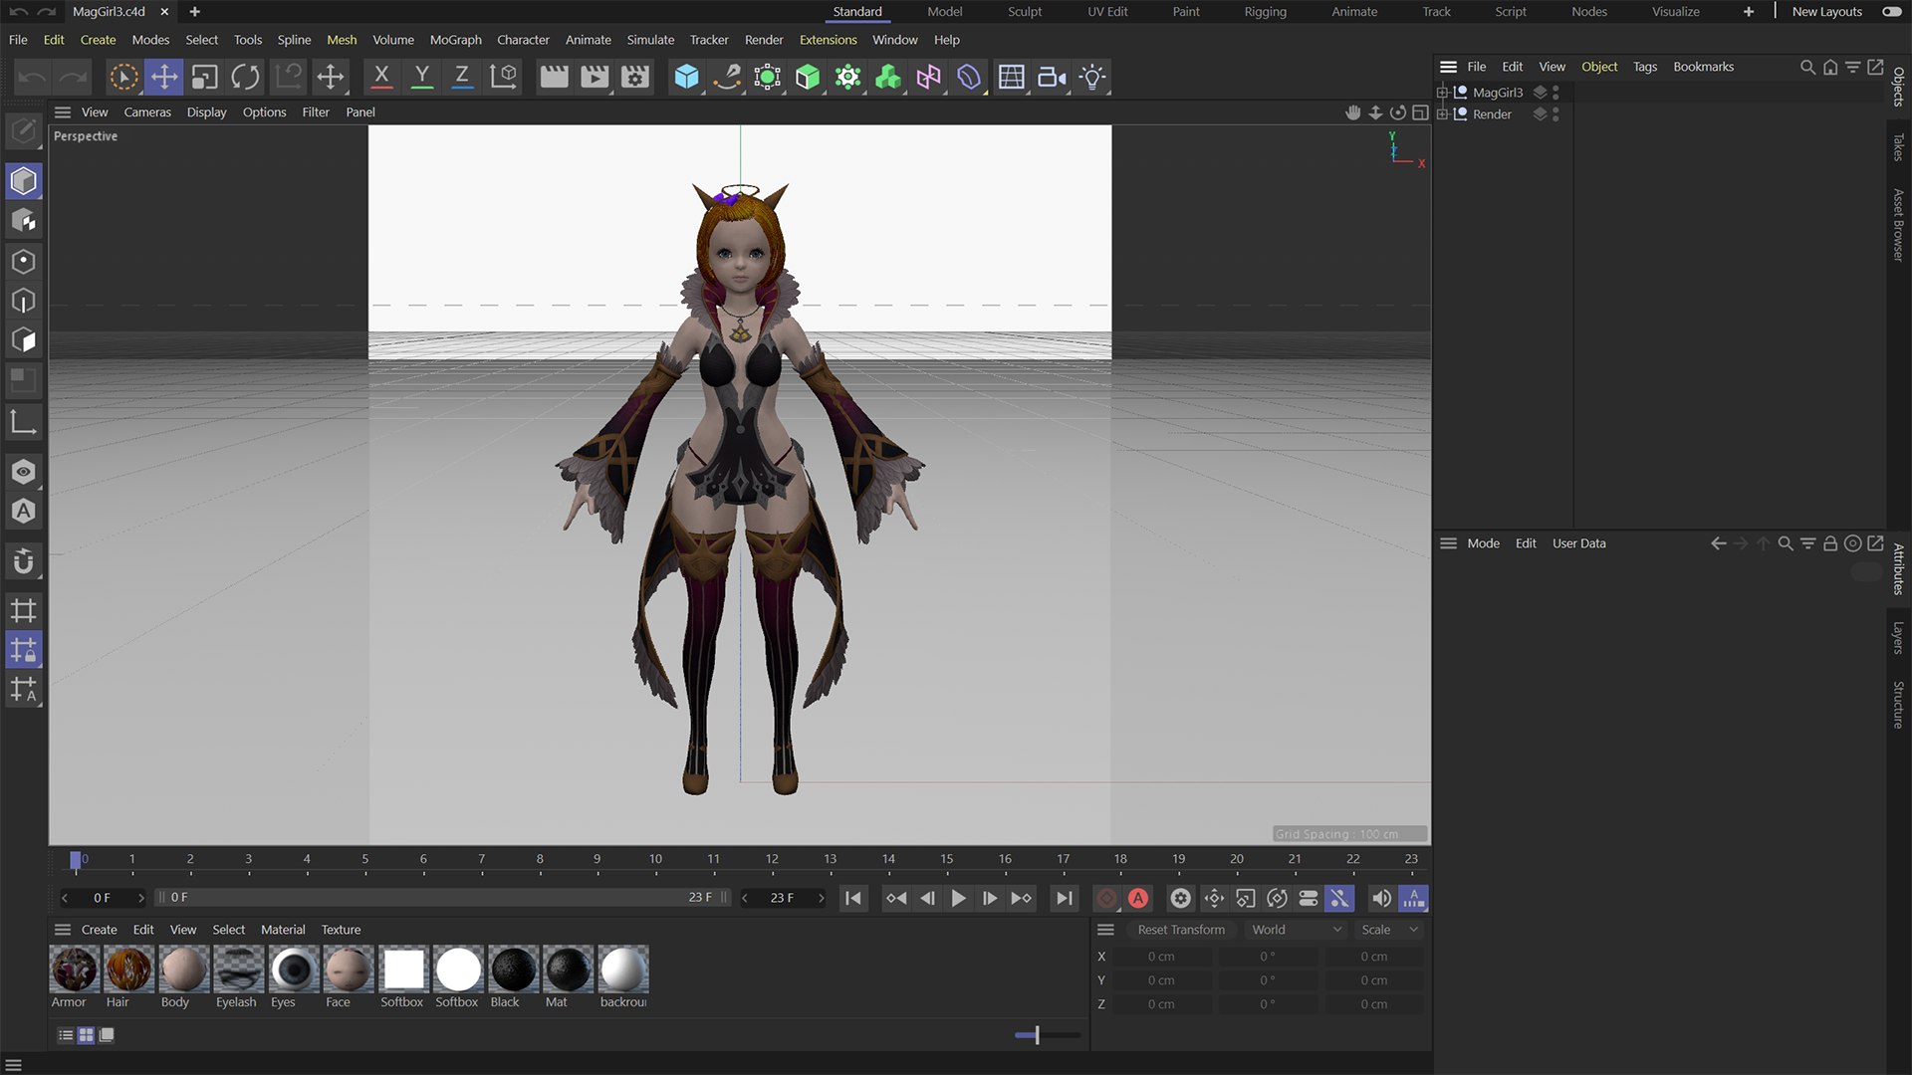Open the Cameras viewport menu
1912x1075 pixels.
[x=147, y=112]
